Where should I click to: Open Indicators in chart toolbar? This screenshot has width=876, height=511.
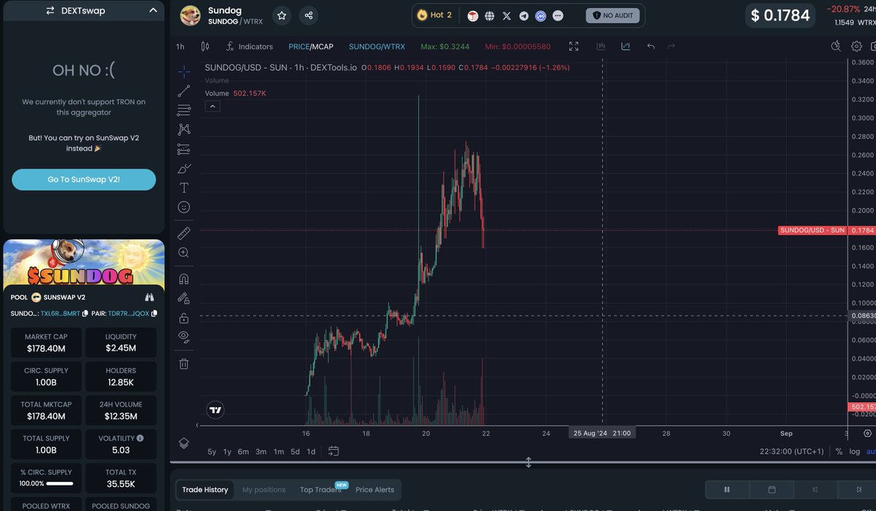point(249,46)
